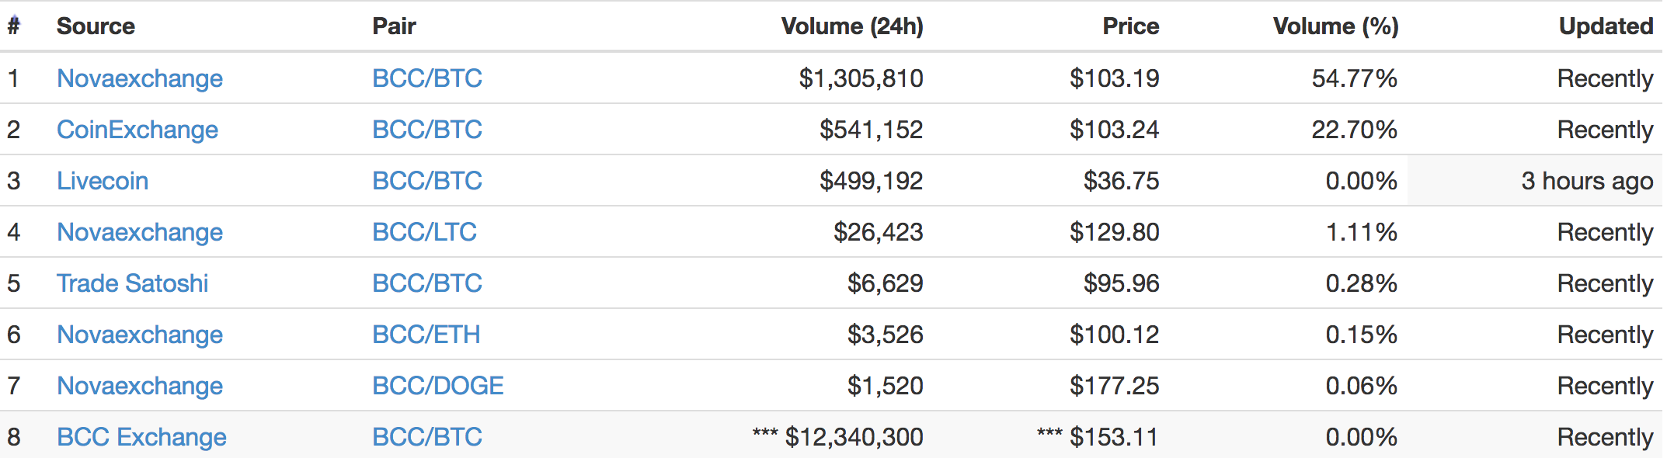Viewport: 1667px width, 458px height.
Task: Open Trade Satoshi source link
Action: click(x=133, y=283)
